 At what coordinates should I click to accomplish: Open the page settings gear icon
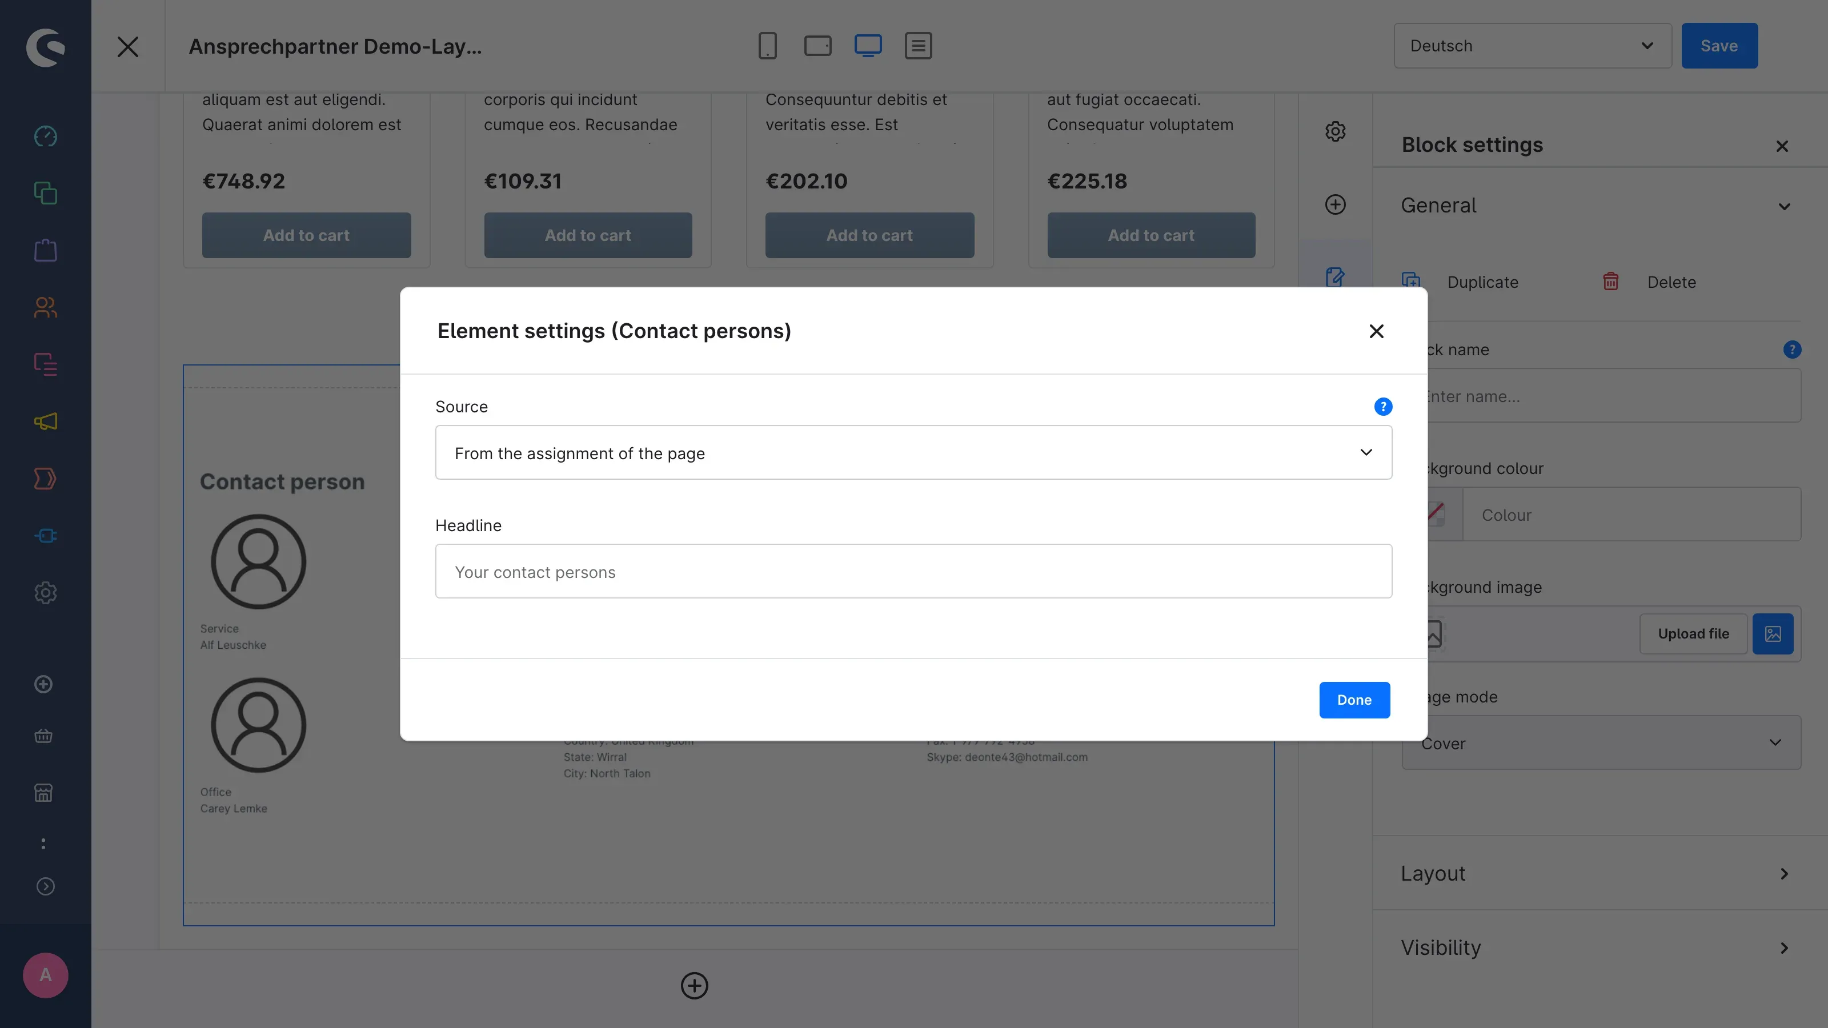tap(1335, 131)
